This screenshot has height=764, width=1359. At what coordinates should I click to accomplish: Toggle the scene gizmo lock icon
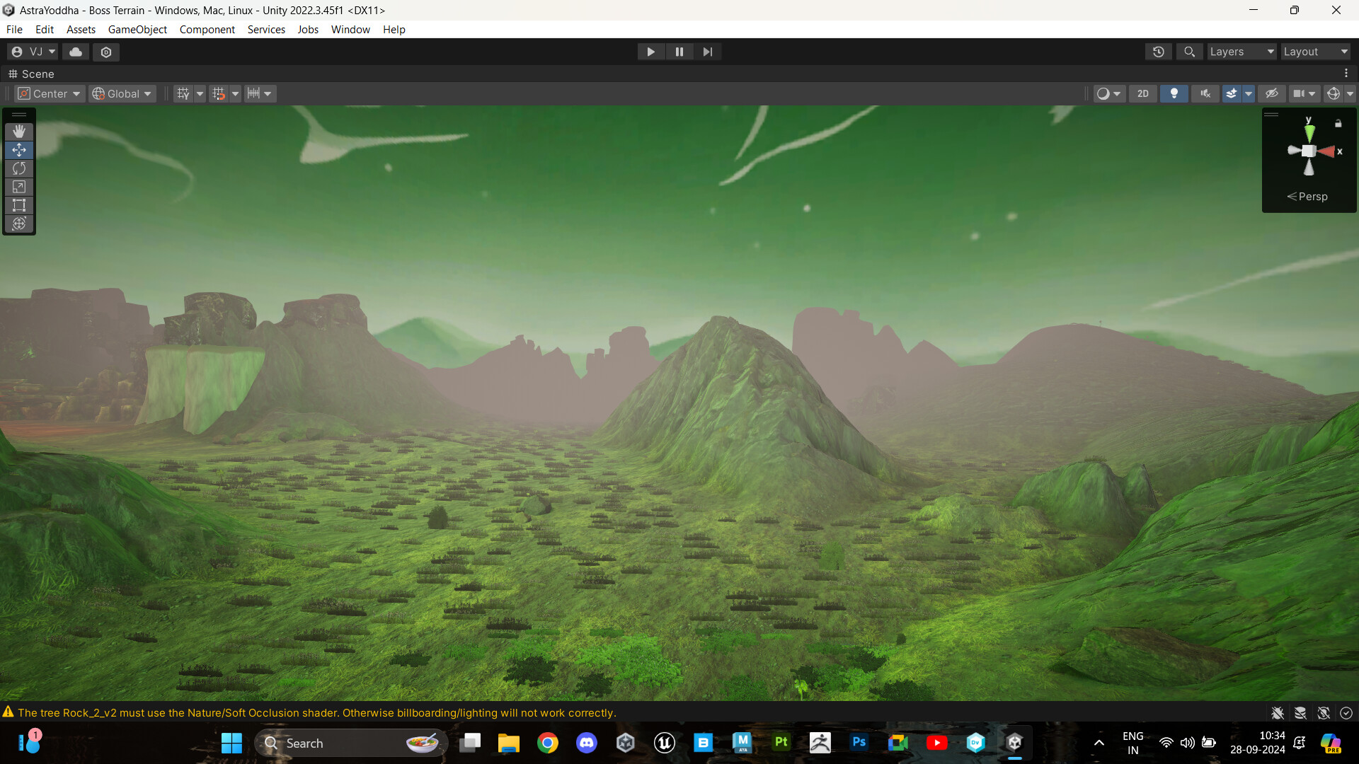[1338, 123]
